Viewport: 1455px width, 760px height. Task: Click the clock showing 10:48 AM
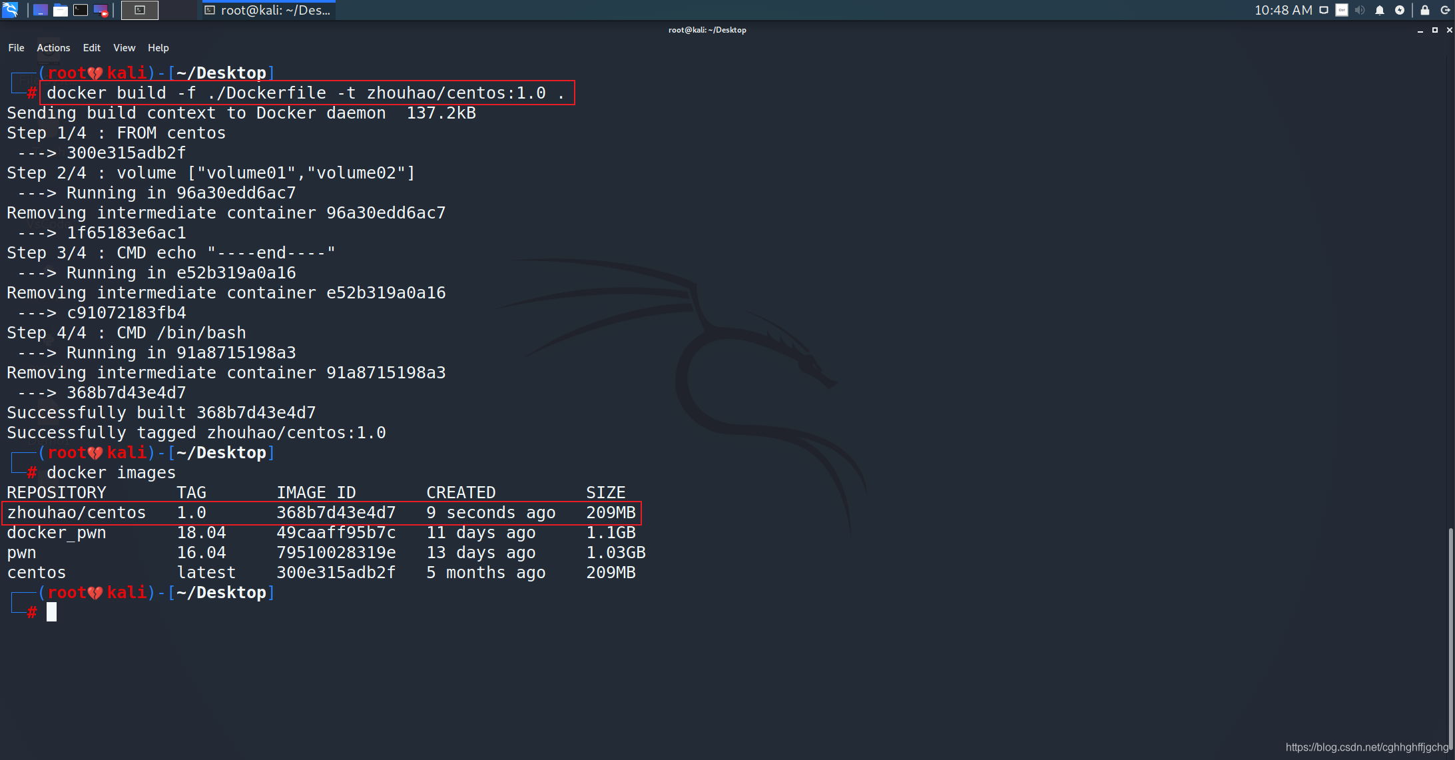[x=1283, y=10]
